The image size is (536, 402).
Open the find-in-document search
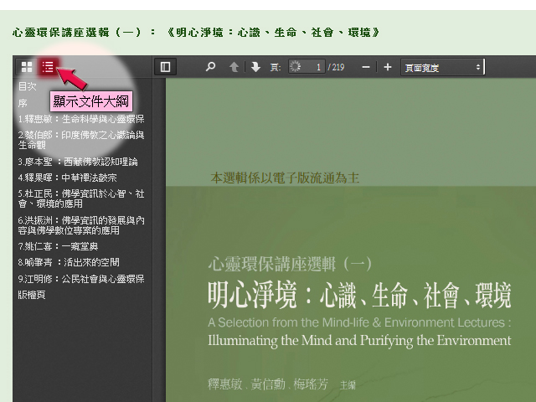pyautogui.click(x=211, y=67)
